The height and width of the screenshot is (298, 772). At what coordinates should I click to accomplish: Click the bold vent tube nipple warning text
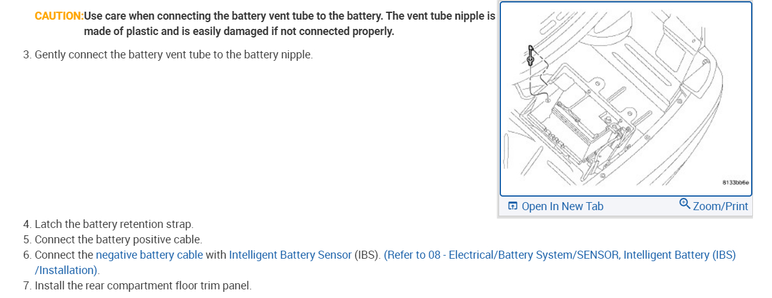[289, 23]
